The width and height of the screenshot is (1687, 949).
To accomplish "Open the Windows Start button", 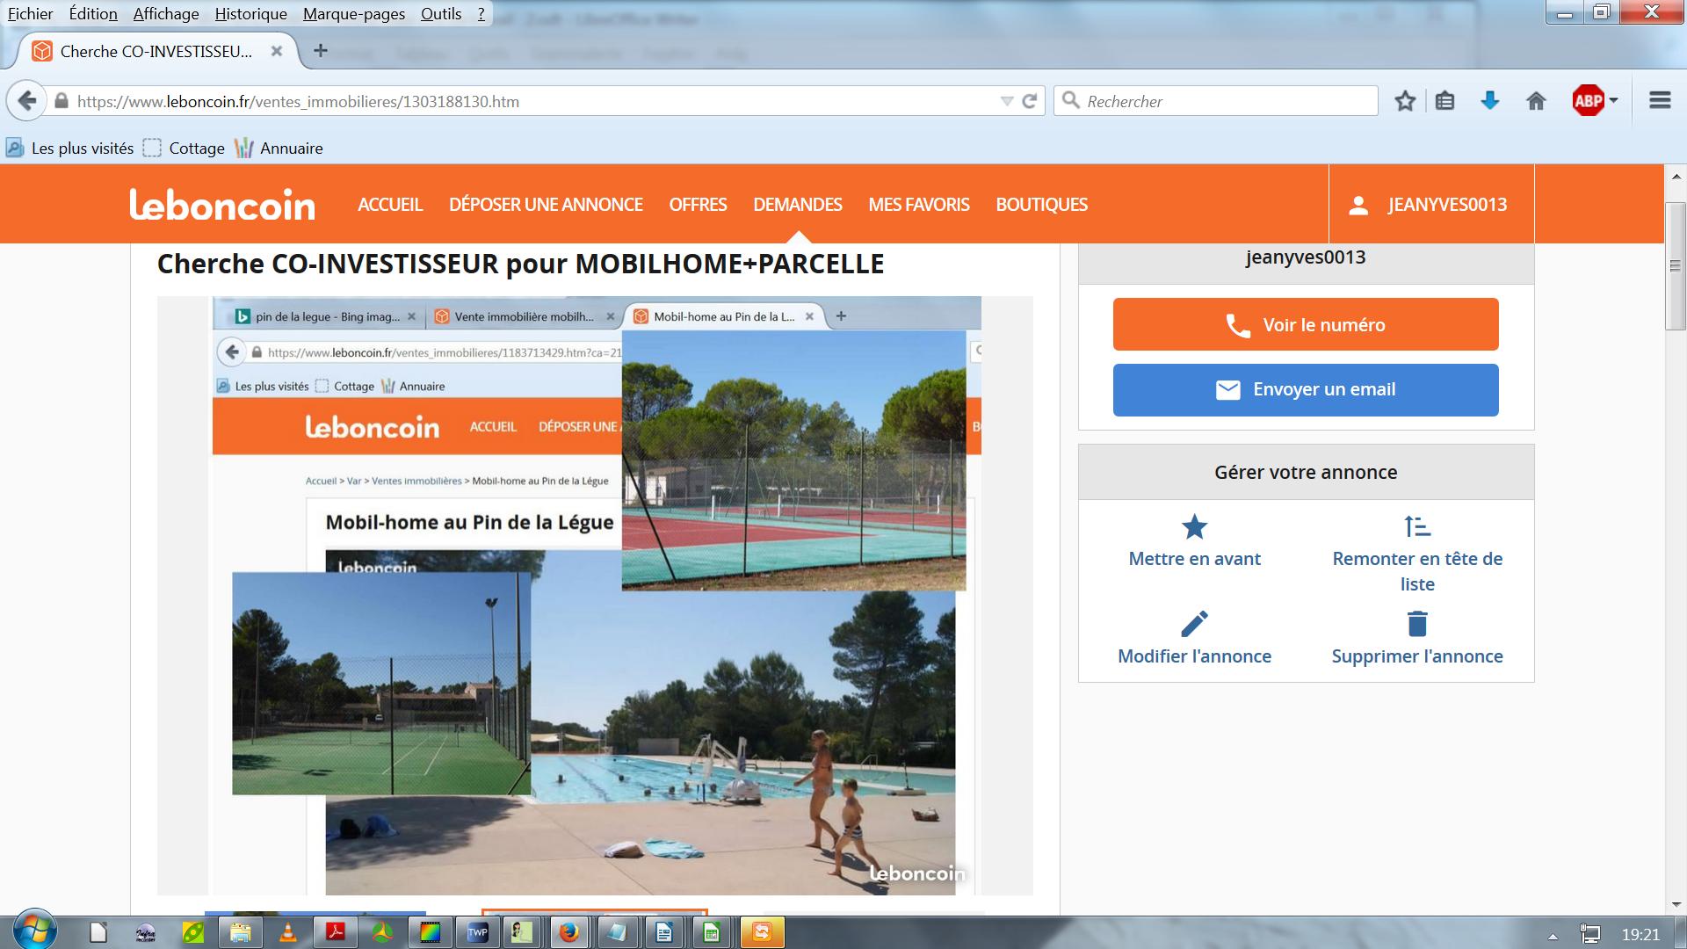I will pyautogui.click(x=35, y=930).
